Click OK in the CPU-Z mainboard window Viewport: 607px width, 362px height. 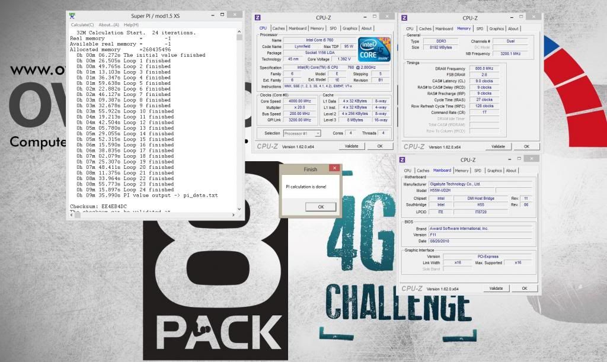(x=525, y=289)
